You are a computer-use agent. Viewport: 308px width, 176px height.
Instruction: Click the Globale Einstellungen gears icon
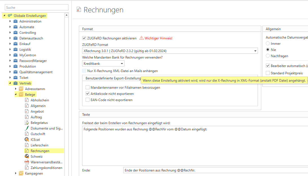click(10, 16)
